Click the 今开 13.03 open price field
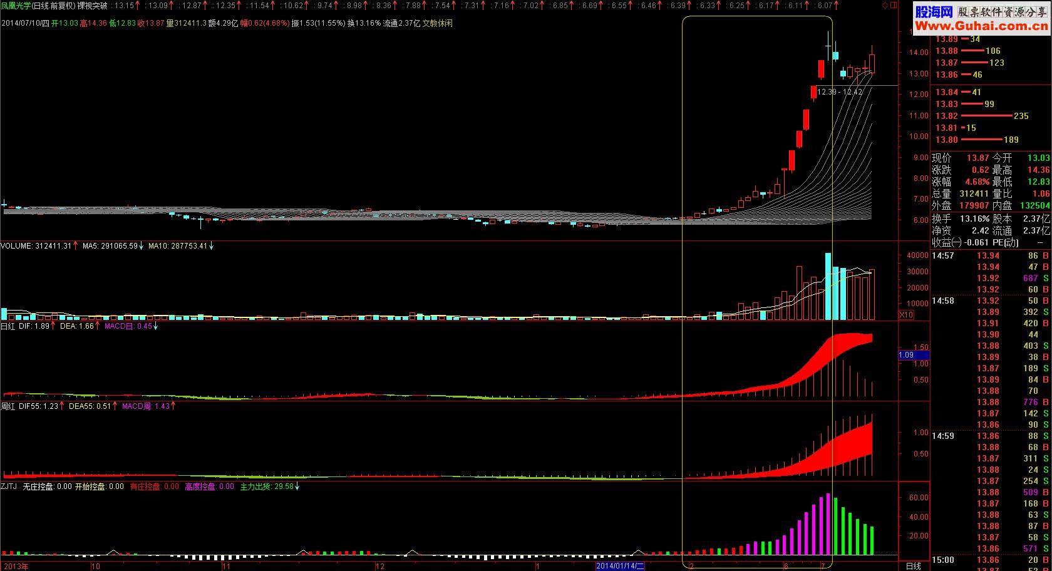1052x571 pixels. 1021,158
